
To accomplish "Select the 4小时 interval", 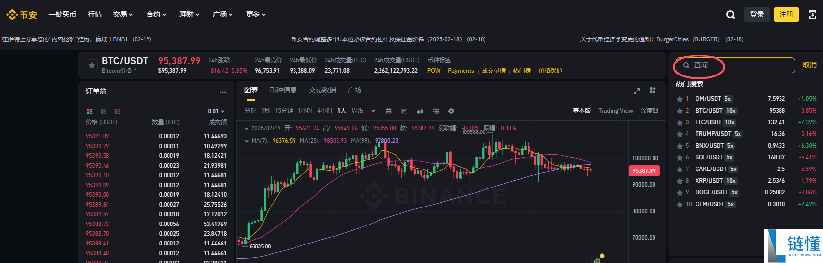I will pos(325,111).
